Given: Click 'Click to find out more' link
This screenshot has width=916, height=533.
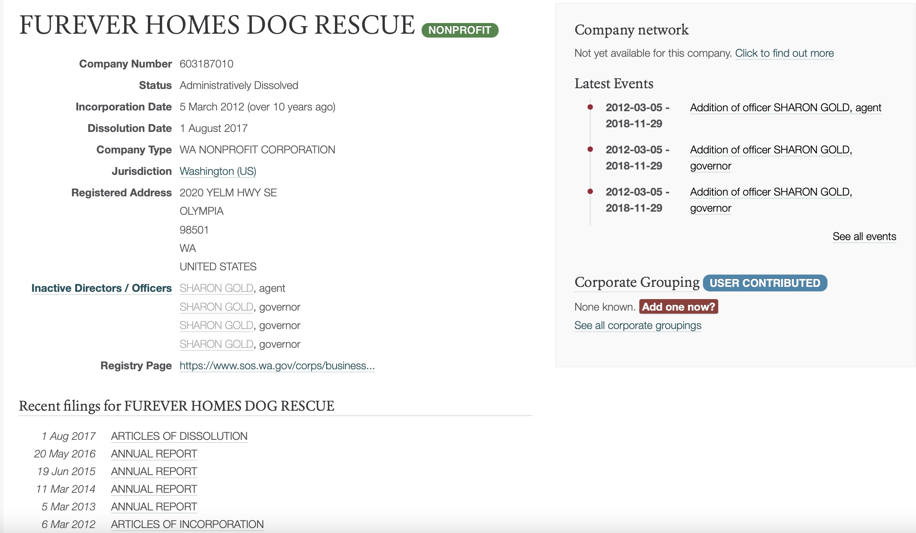Looking at the screenshot, I should pyautogui.click(x=784, y=53).
